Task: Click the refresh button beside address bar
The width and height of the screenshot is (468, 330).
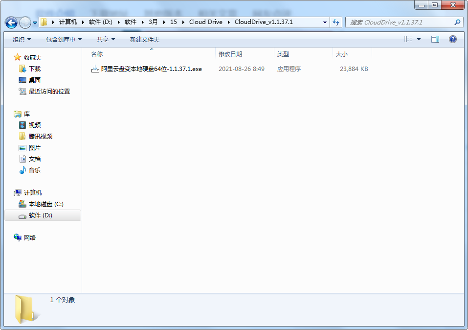Action: click(x=336, y=22)
